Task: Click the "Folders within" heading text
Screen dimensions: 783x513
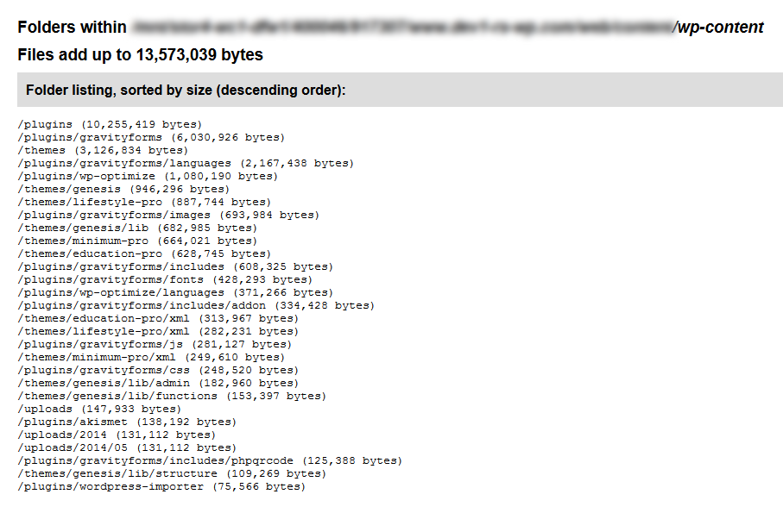Action: (72, 27)
